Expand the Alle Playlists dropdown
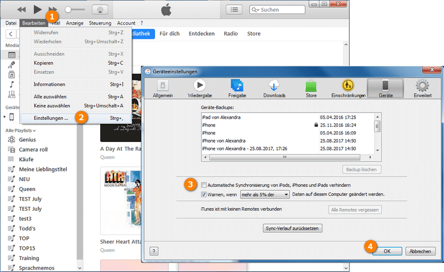The width and height of the screenshot is (444, 272). [x=20, y=131]
